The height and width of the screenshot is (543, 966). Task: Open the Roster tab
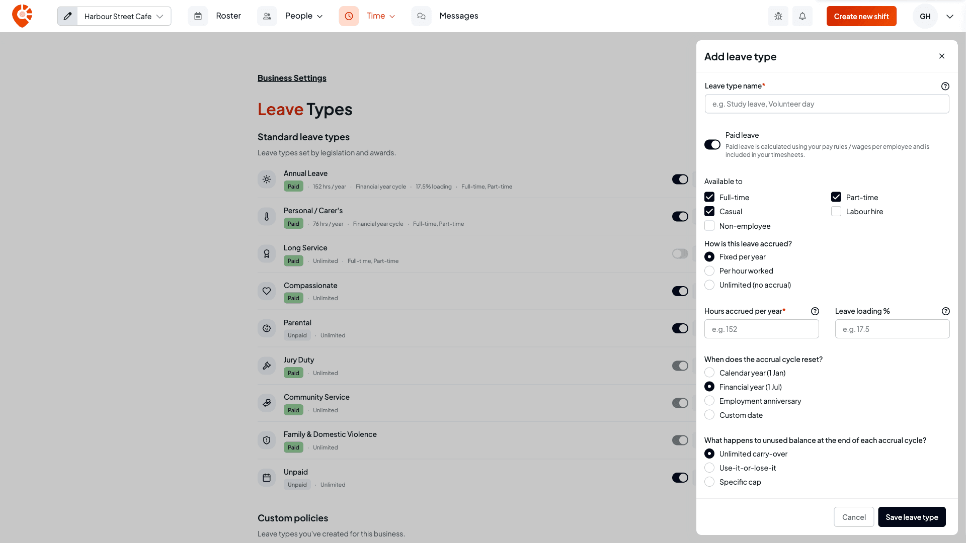[228, 16]
